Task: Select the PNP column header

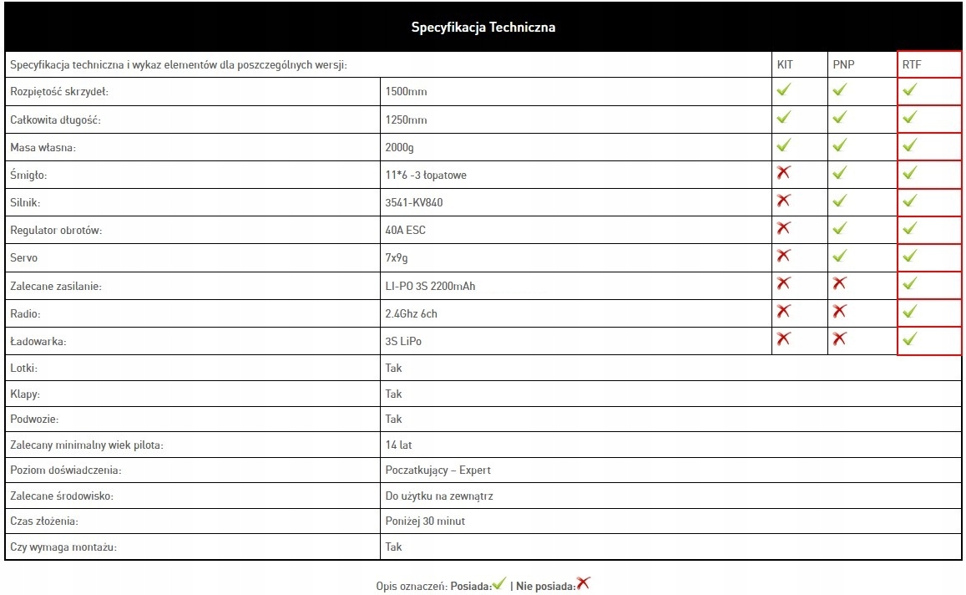Action: pos(843,64)
